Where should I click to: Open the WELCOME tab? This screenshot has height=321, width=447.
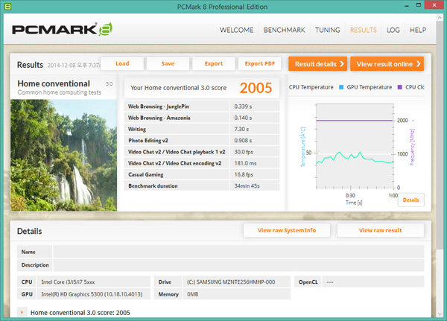click(239, 31)
